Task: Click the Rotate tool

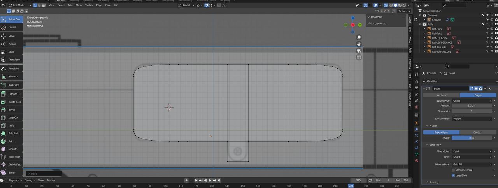Action: [12, 44]
